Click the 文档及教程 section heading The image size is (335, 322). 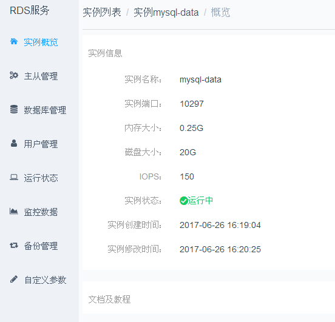(x=109, y=299)
